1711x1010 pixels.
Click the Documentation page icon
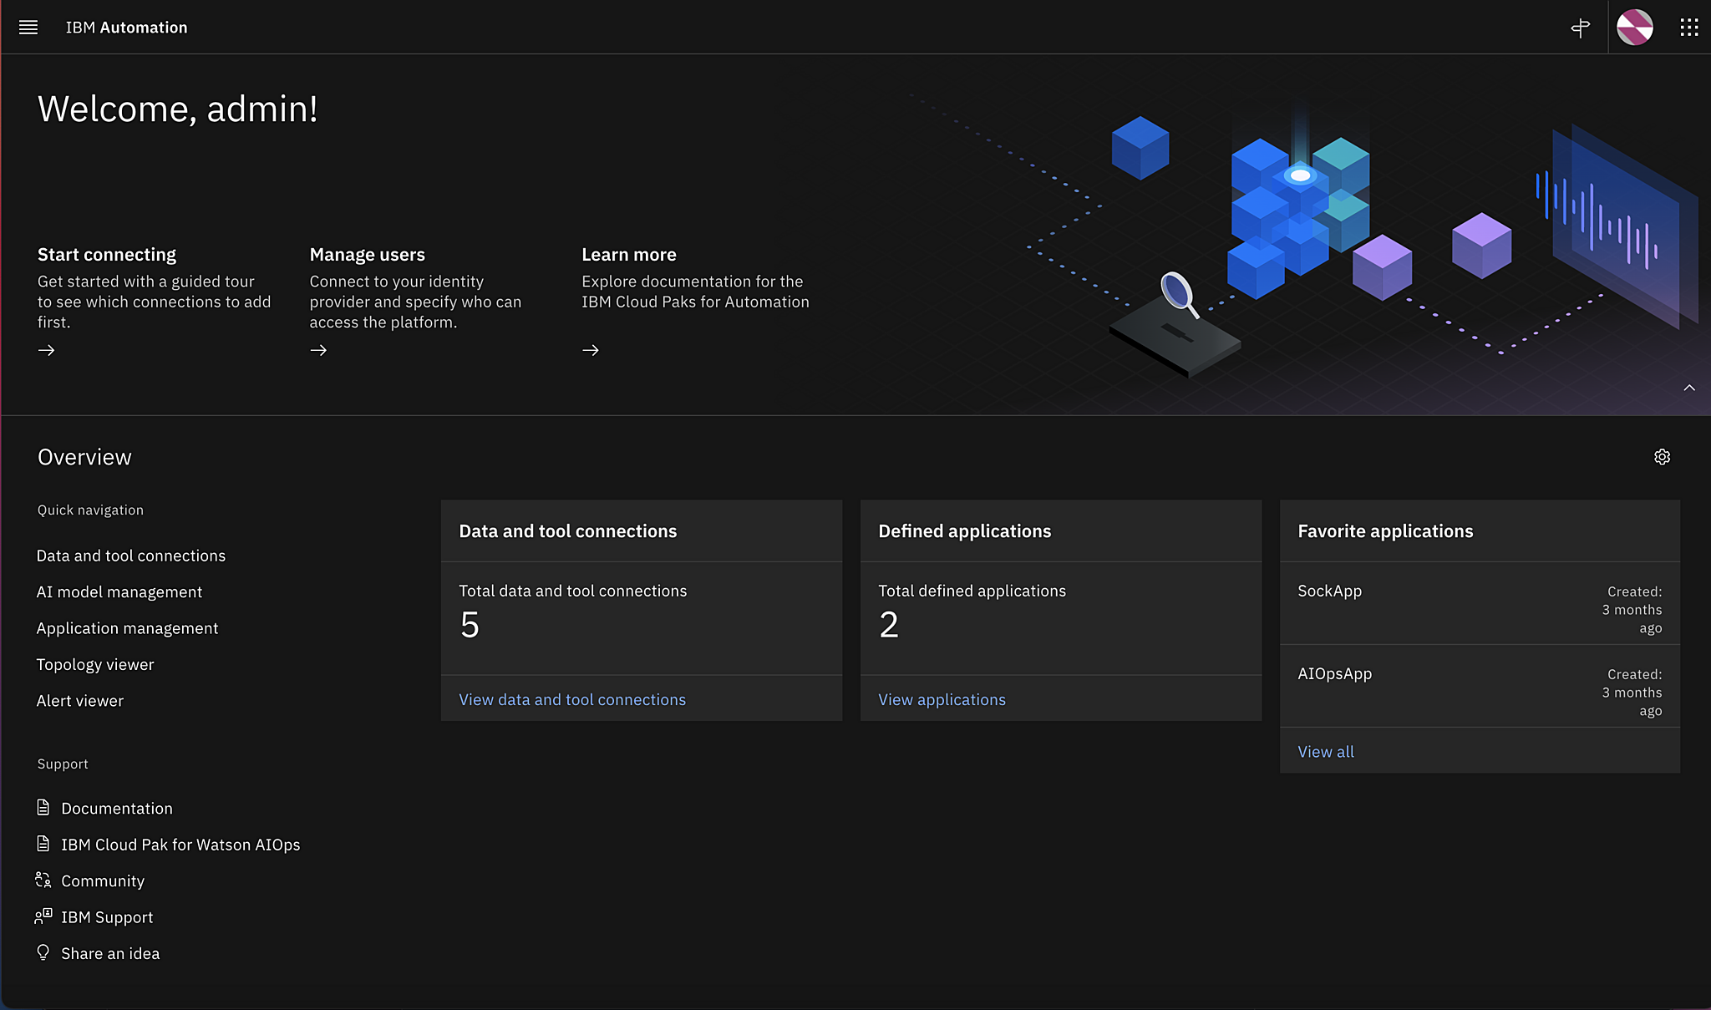pyautogui.click(x=43, y=807)
